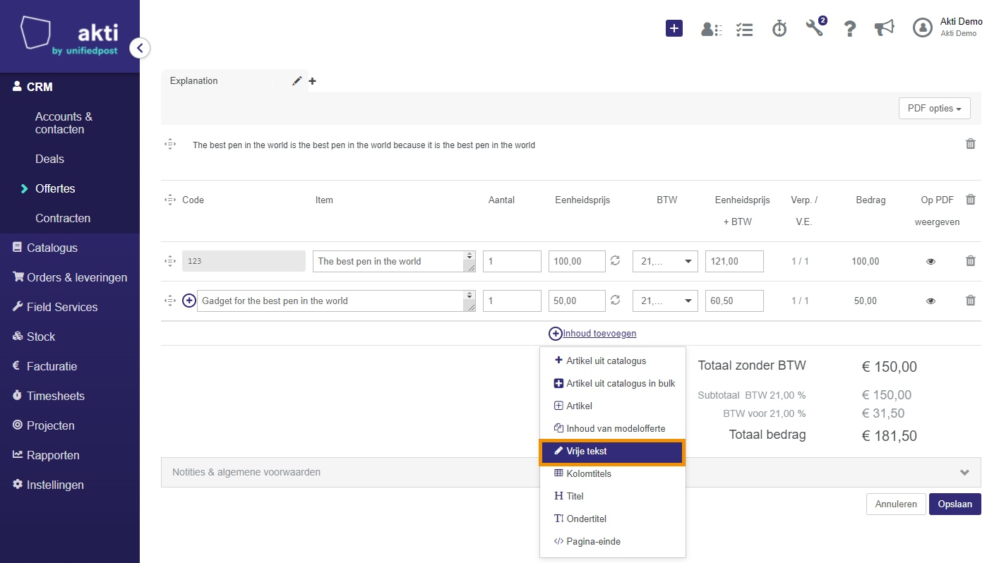Viewport: 987px width, 563px height.
Task: Delete the column titles header row
Action: click(x=971, y=200)
